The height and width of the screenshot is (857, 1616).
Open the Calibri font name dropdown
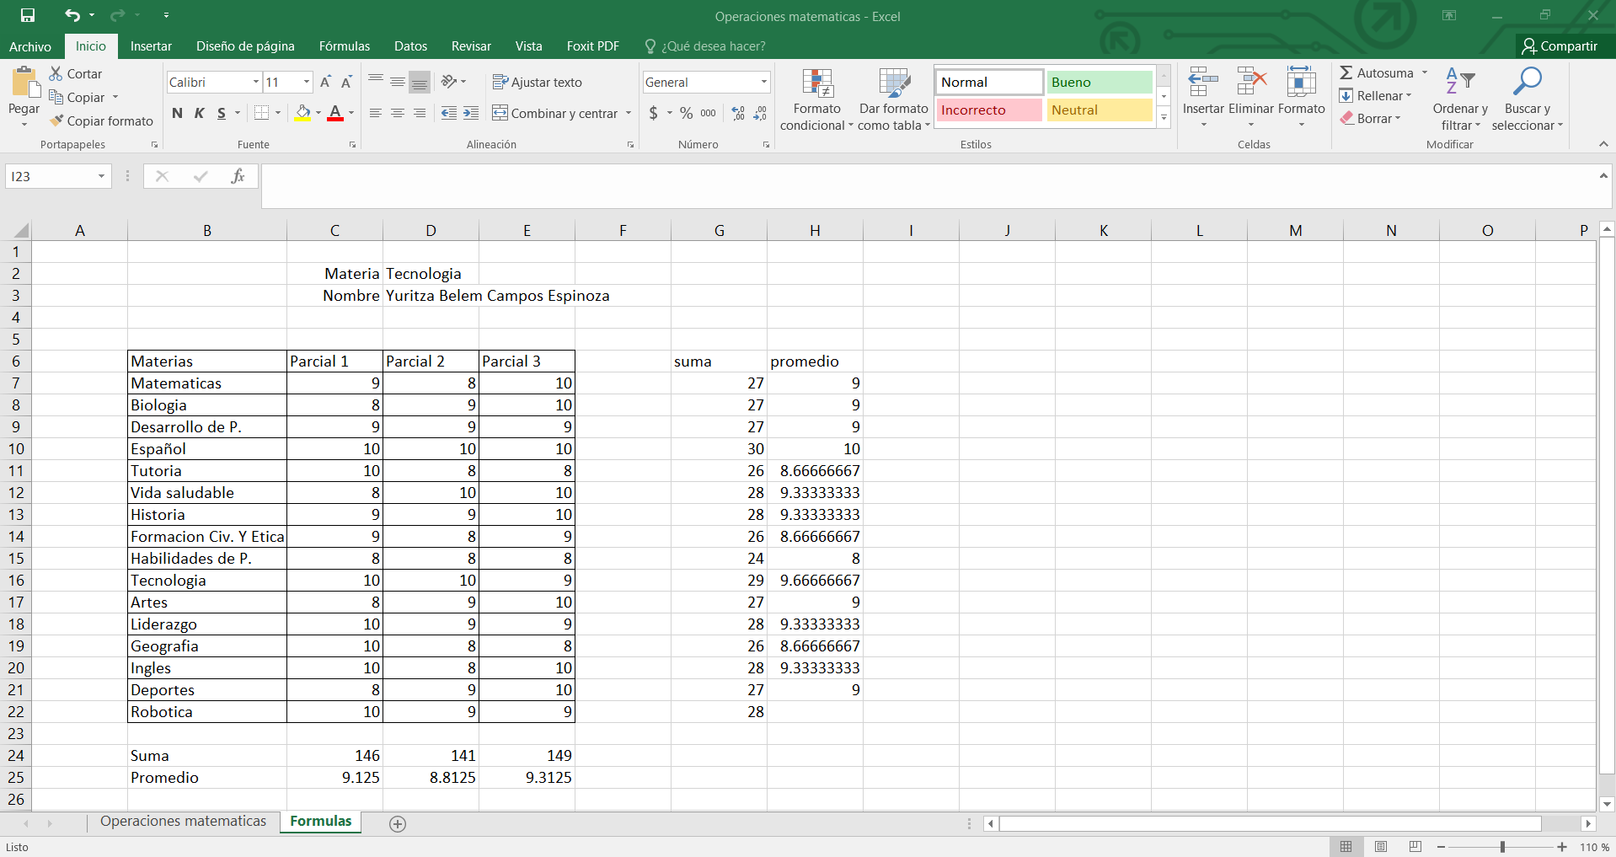(x=255, y=83)
